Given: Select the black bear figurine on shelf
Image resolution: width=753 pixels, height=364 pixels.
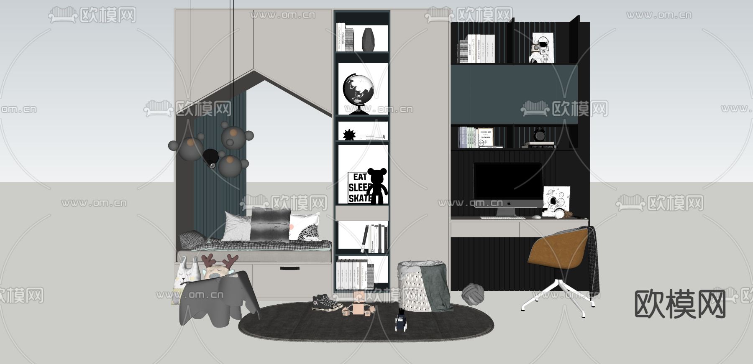Looking at the screenshot, I should coord(377,186).
